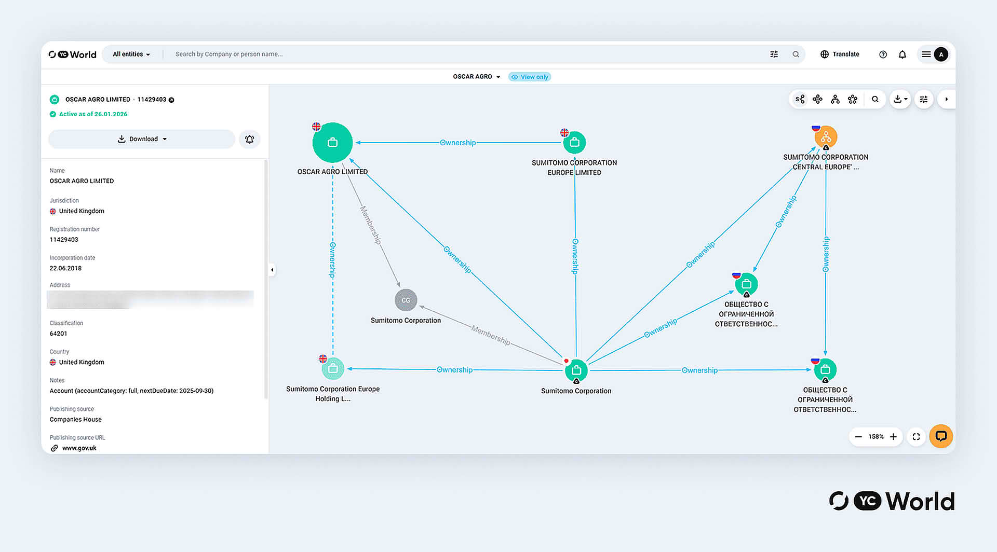Toggle the View only mode badge
The image size is (997, 552).
[530, 77]
